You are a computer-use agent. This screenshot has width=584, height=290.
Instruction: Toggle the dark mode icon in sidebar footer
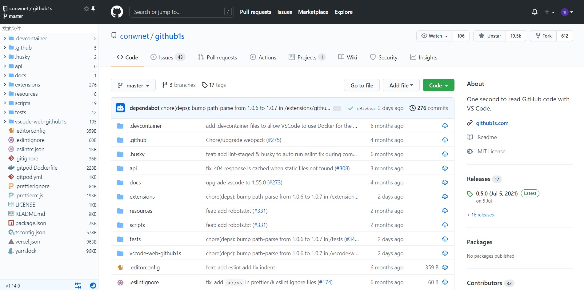pos(93,285)
